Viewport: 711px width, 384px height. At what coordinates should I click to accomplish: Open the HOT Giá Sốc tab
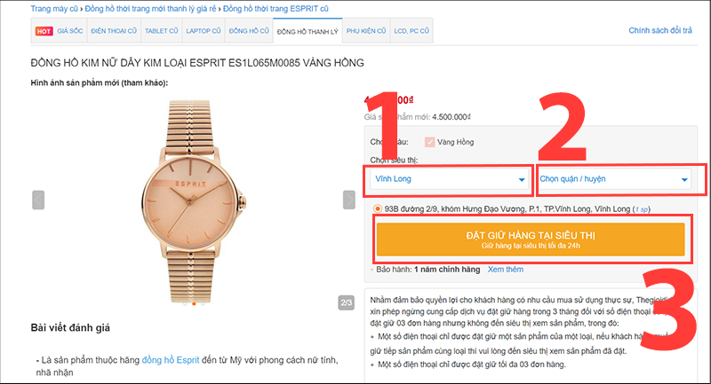59,31
